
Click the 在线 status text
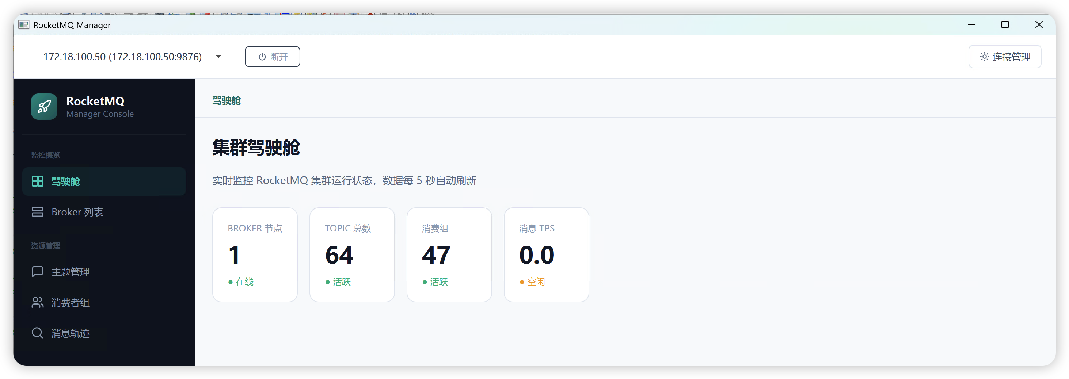coord(244,282)
